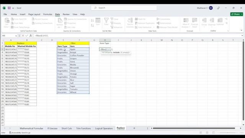Confirm formula with checkmark icon
This screenshot has height=138, width=245.
click(x=27, y=36)
